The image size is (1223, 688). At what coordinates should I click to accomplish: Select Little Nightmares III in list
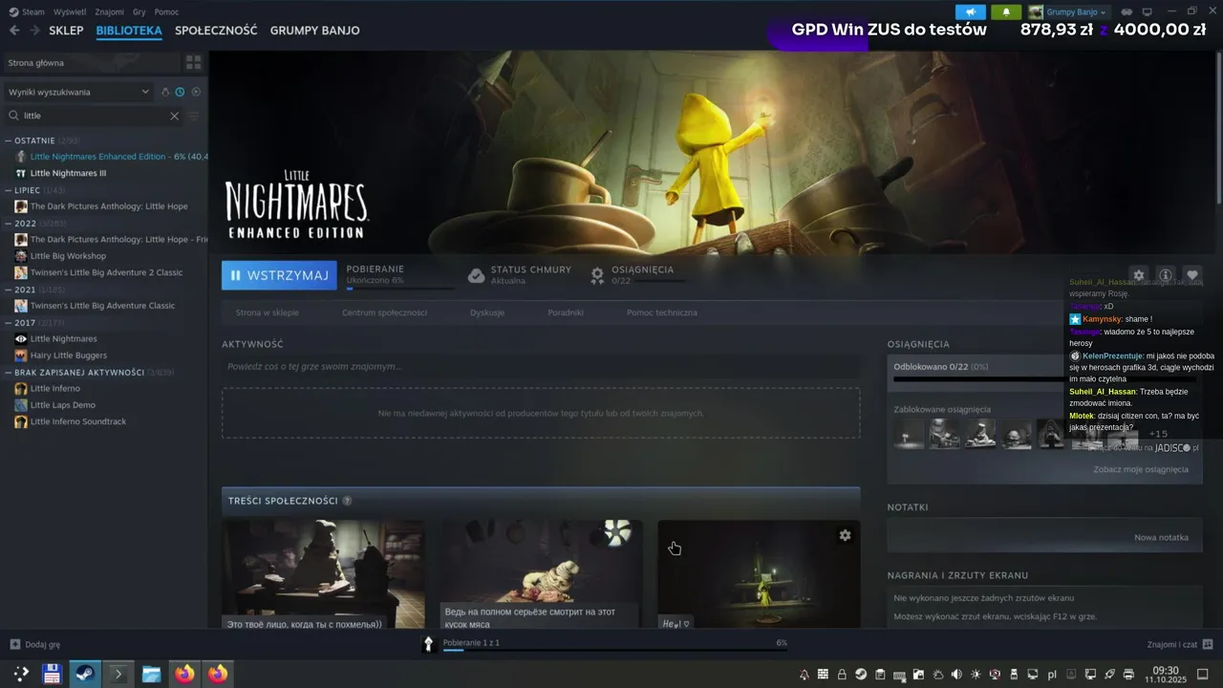(68, 173)
